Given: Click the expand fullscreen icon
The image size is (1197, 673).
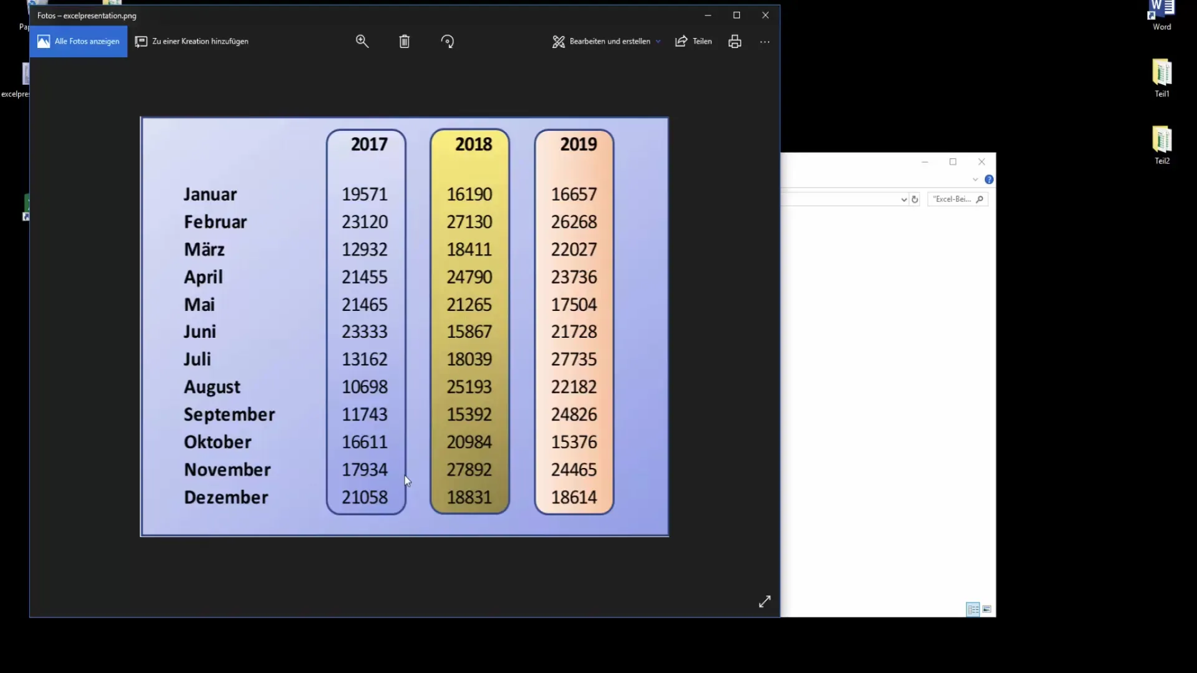Looking at the screenshot, I should 764,601.
